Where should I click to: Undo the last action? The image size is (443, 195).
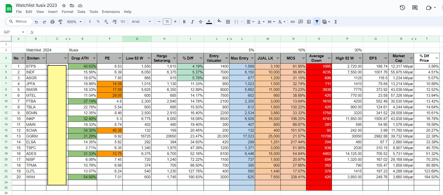[x=36, y=22]
